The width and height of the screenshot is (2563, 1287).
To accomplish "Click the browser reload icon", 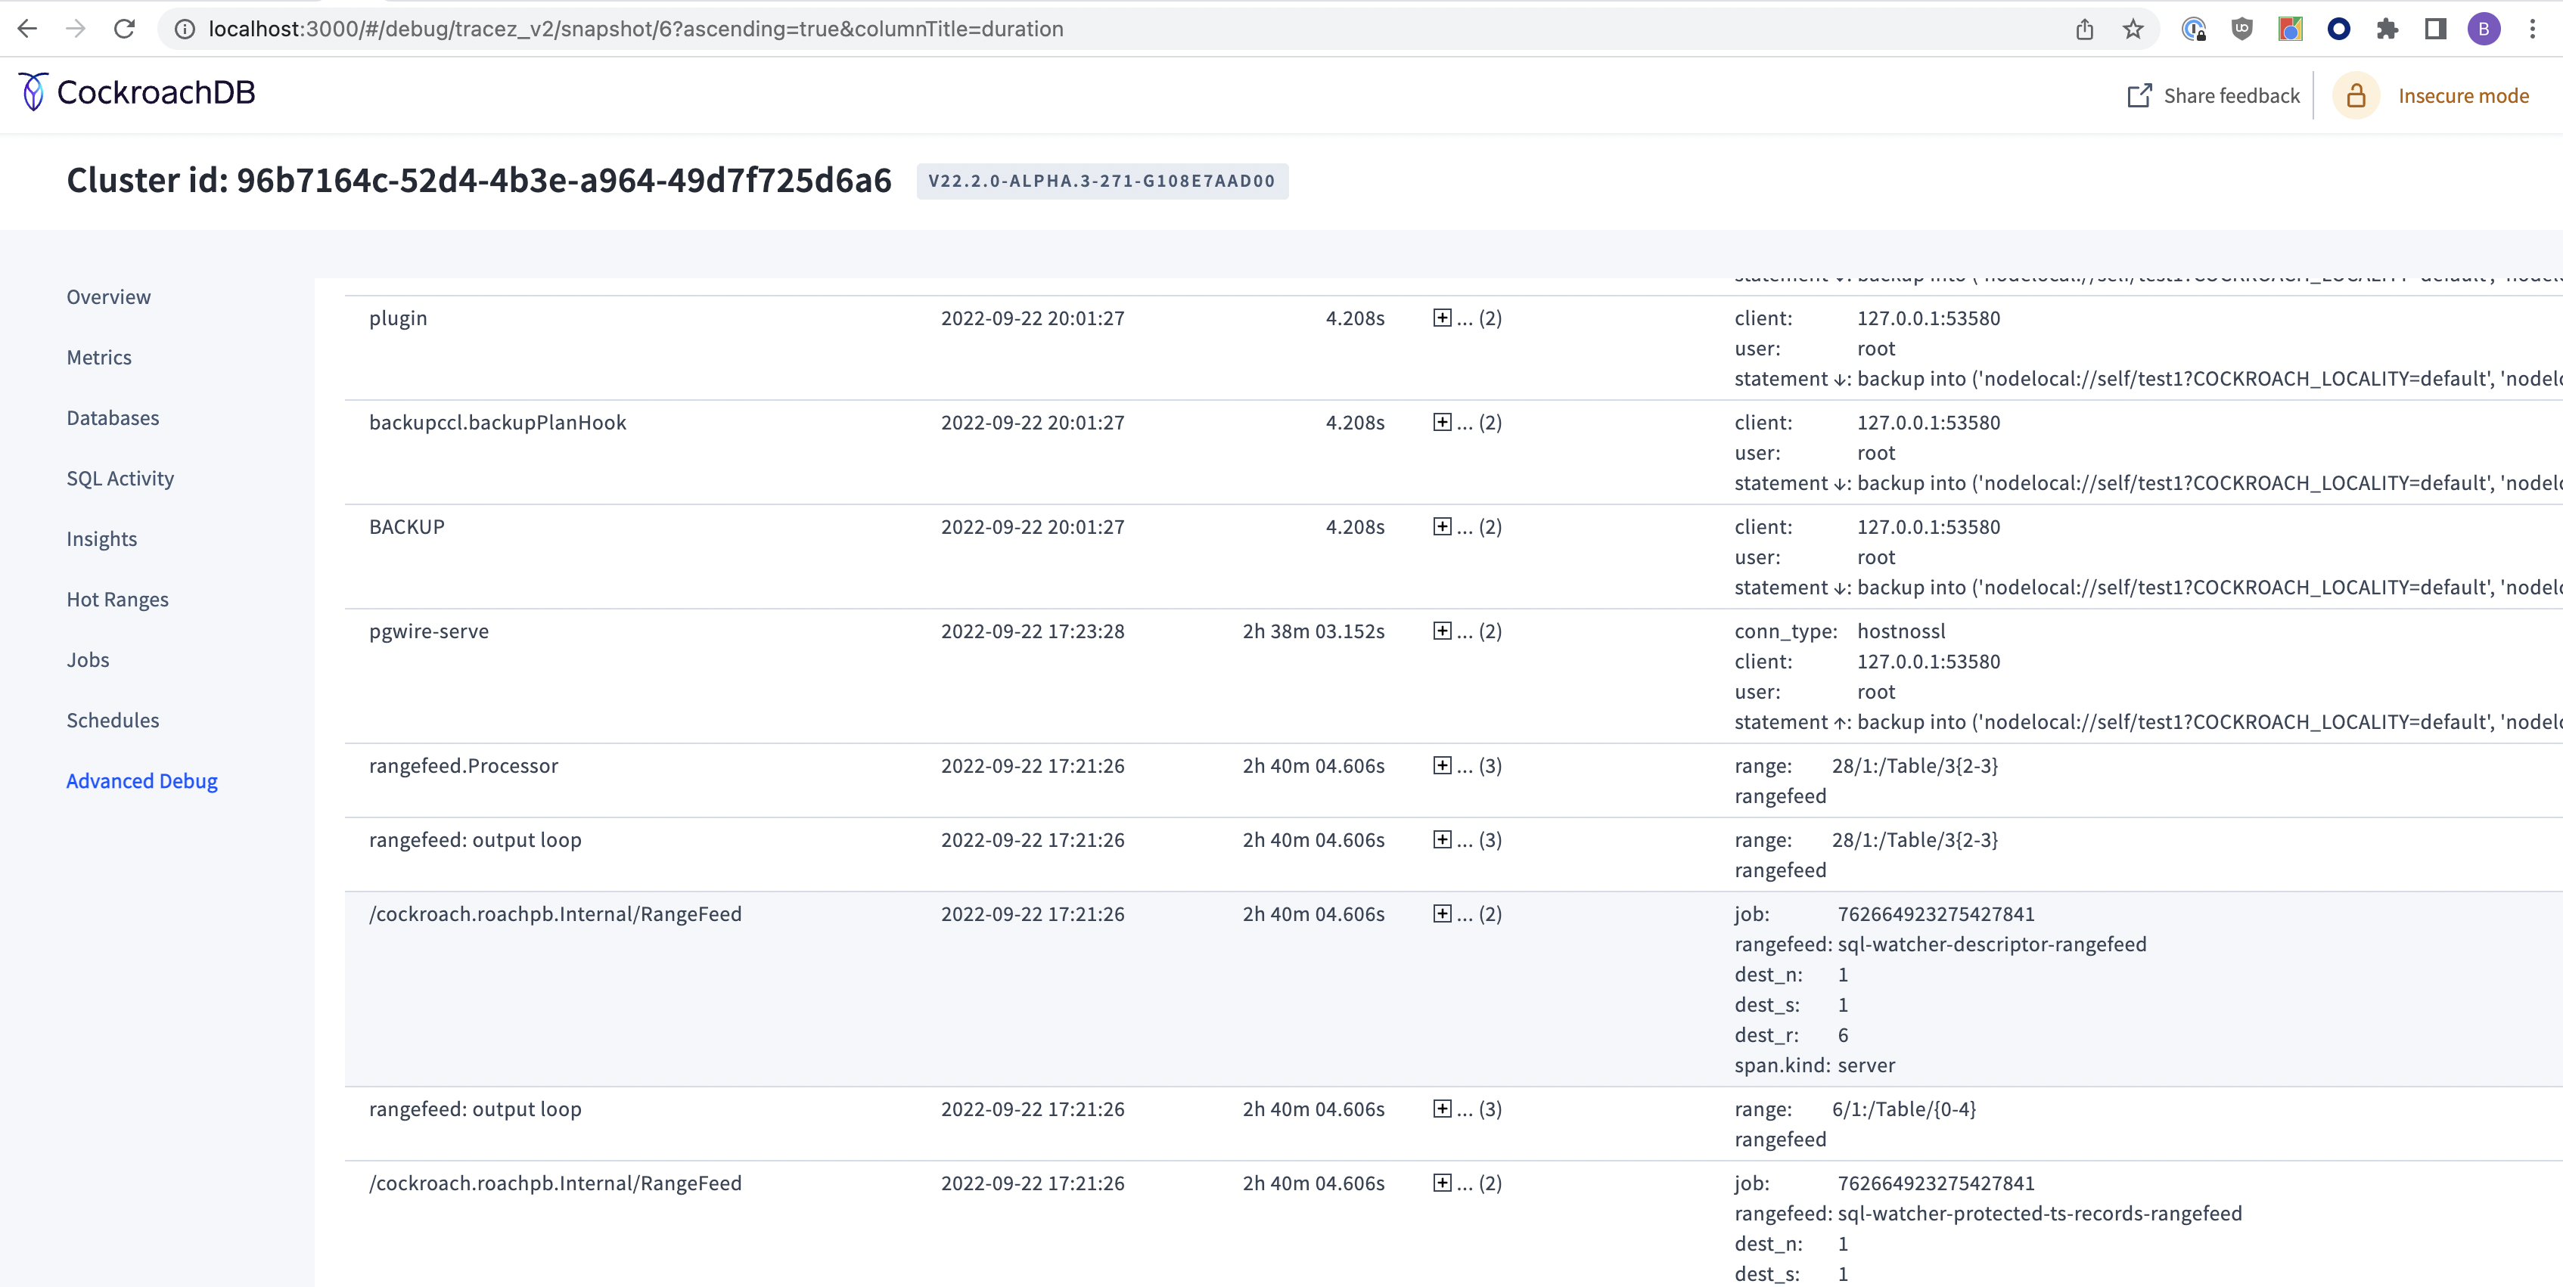I will click(124, 29).
